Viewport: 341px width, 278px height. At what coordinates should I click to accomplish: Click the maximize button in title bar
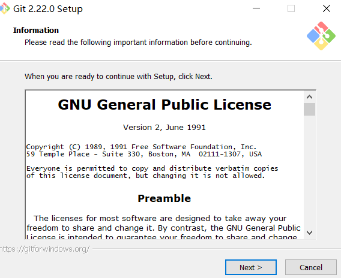click(x=291, y=8)
